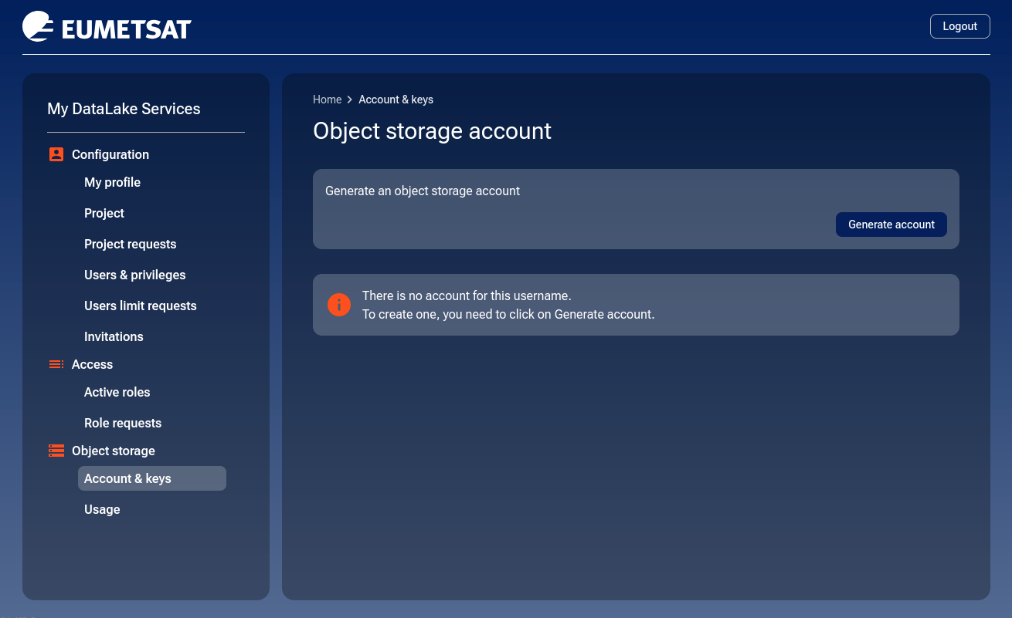Click the orange info icon
The height and width of the screenshot is (618, 1012).
coord(339,305)
